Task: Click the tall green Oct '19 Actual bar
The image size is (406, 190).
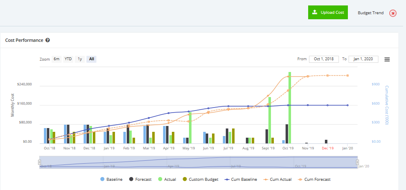Action: pos(290,108)
